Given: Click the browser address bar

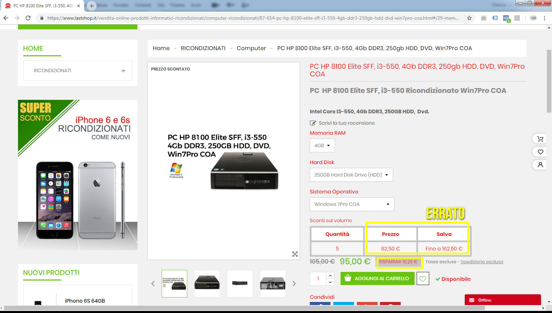Looking at the screenshot, I should [253, 18].
